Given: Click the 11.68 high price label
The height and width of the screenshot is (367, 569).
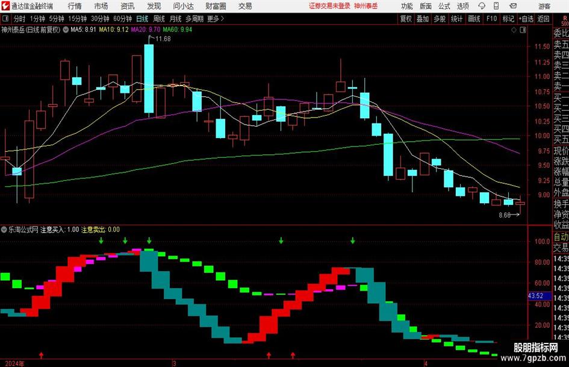Looking at the screenshot, I should [x=163, y=39].
